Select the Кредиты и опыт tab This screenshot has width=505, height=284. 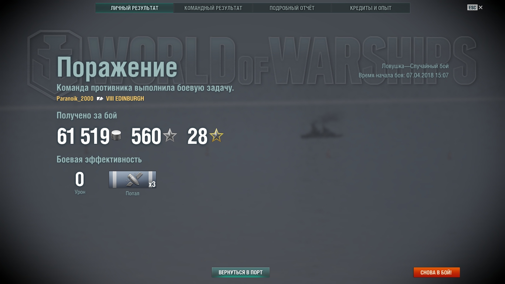tap(371, 8)
